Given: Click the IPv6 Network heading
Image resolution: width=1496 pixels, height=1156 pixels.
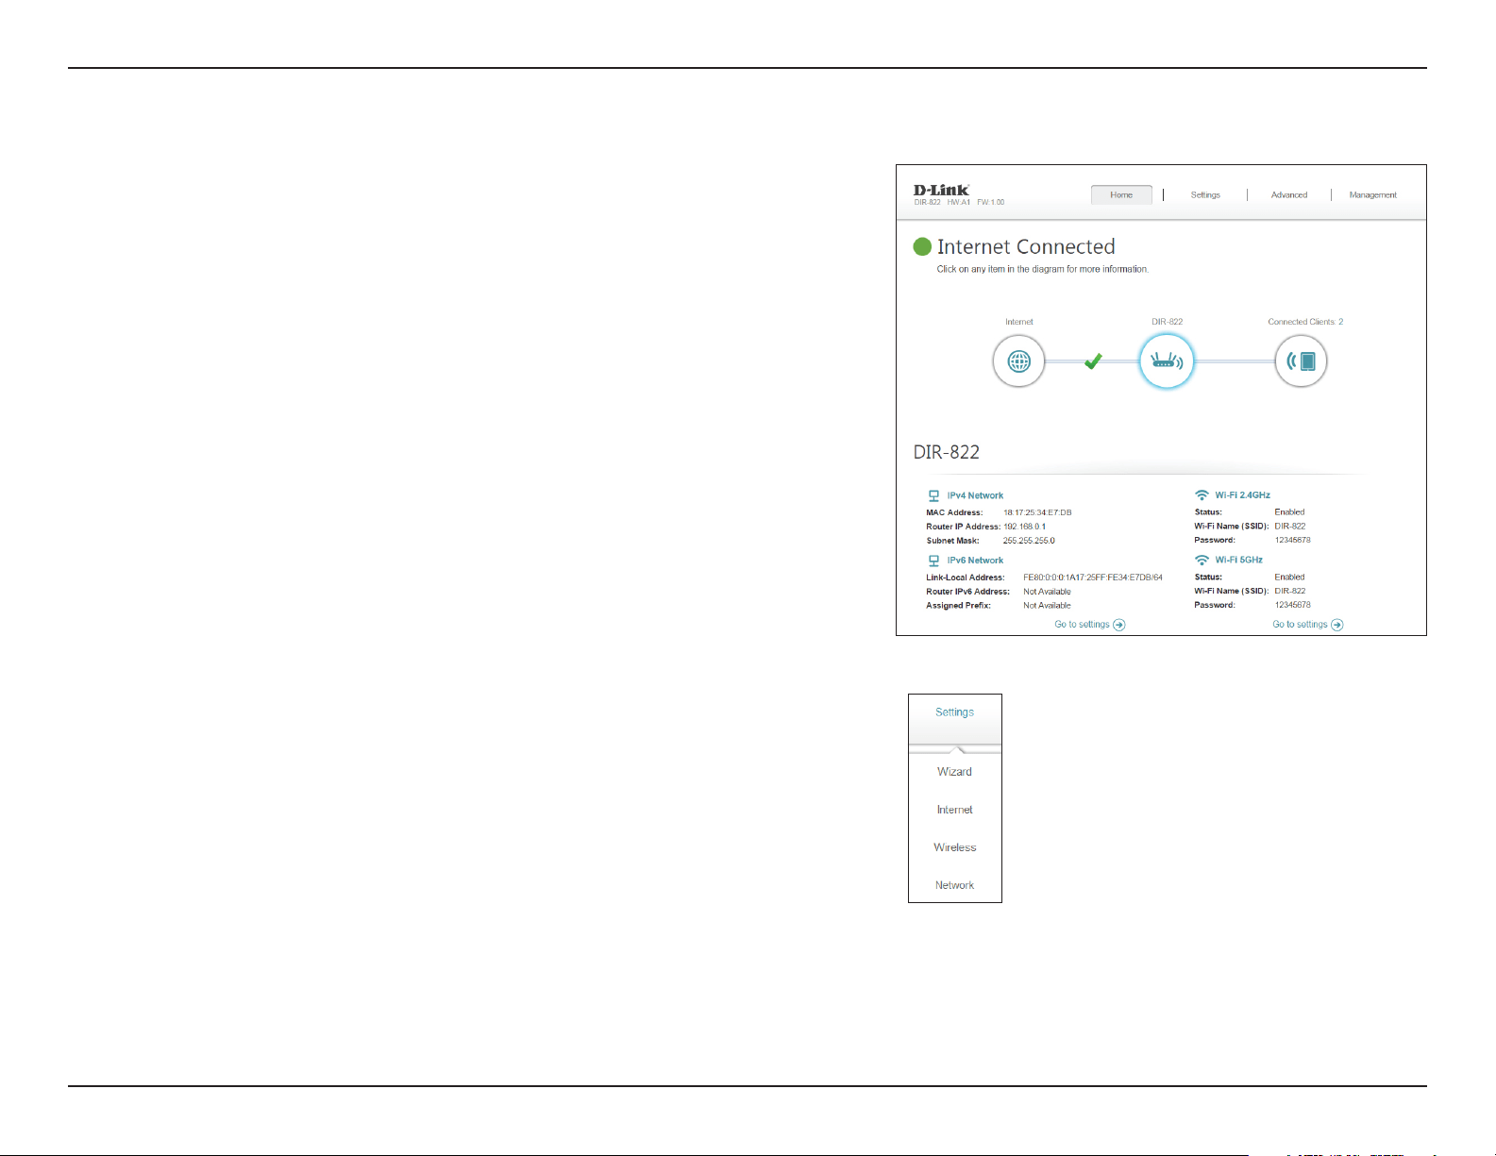Looking at the screenshot, I should pyautogui.click(x=975, y=561).
